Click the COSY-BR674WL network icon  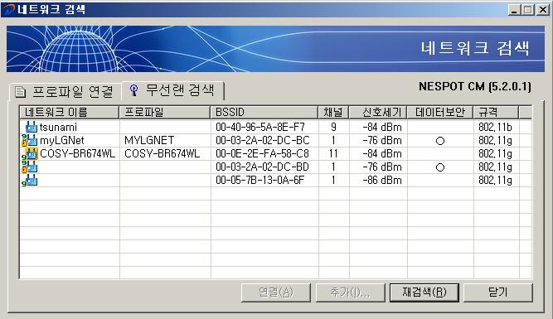(30, 153)
